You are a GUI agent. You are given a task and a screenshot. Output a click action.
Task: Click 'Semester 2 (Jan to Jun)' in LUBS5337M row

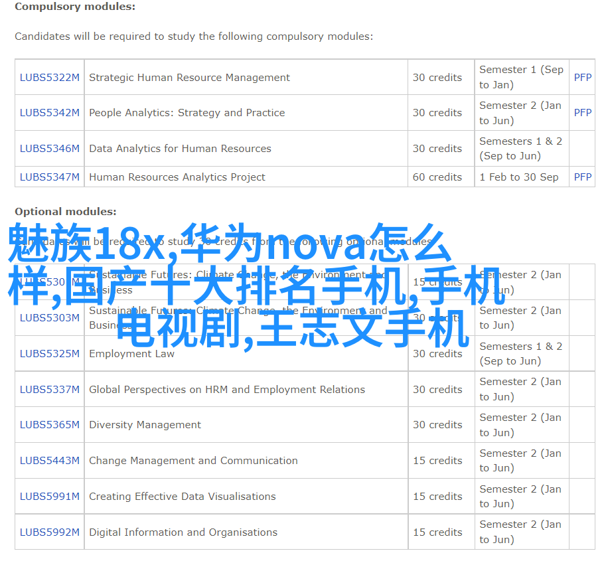tap(520, 389)
